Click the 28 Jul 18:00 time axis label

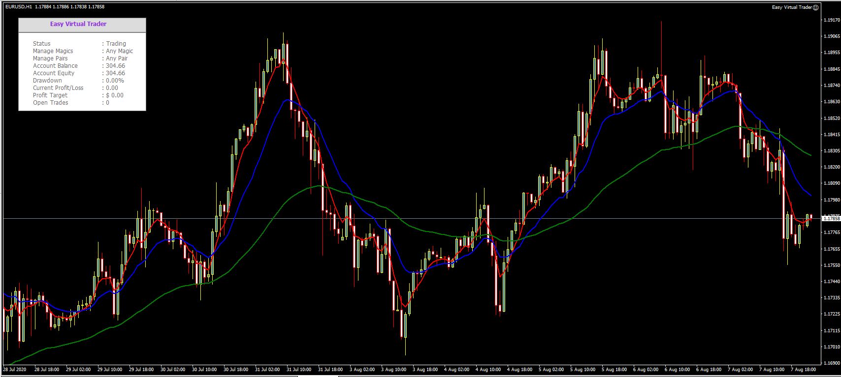click(x=47, y=369)
